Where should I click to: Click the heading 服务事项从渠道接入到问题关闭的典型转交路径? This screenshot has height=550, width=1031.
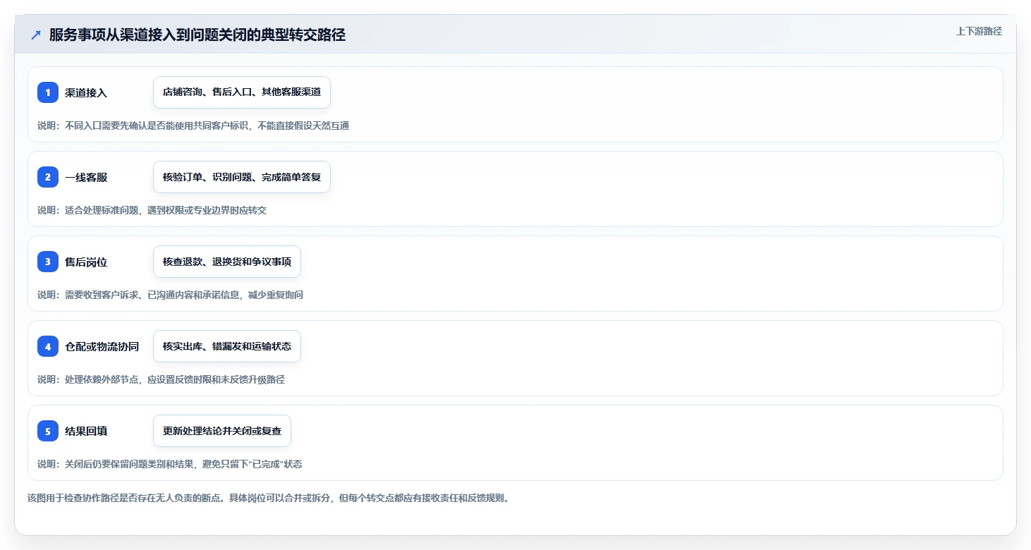click(197, 35)
